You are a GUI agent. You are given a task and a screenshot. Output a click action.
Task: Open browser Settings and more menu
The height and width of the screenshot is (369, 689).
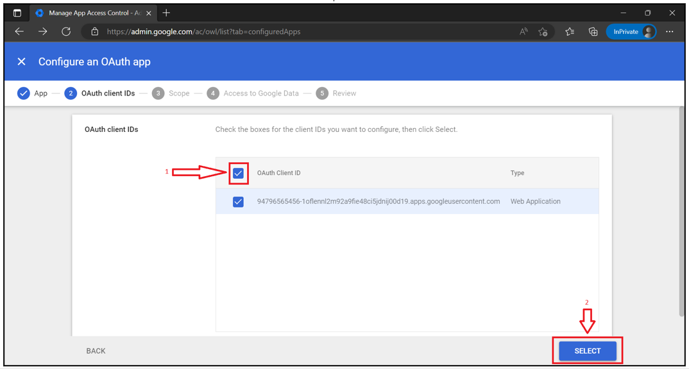click(x=669, y=31)
